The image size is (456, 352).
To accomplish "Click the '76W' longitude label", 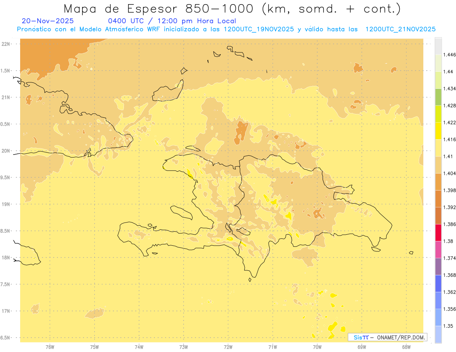I will coord(50,347).
